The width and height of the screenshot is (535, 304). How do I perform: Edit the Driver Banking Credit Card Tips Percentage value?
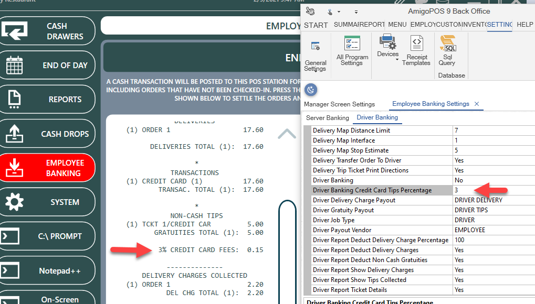point(492,190)
